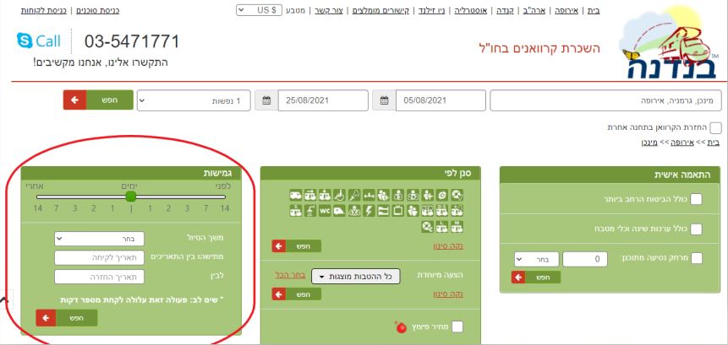
Task: Open the US $ currency dropdown
Action: pyautogui.click(x=259, y=10)
